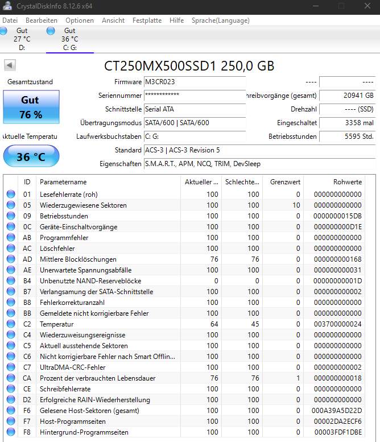Viewport: 380px width, 442px height.
Task: Click status icon of Schreibfehlerrate row
Action: (x=11, y=389)
